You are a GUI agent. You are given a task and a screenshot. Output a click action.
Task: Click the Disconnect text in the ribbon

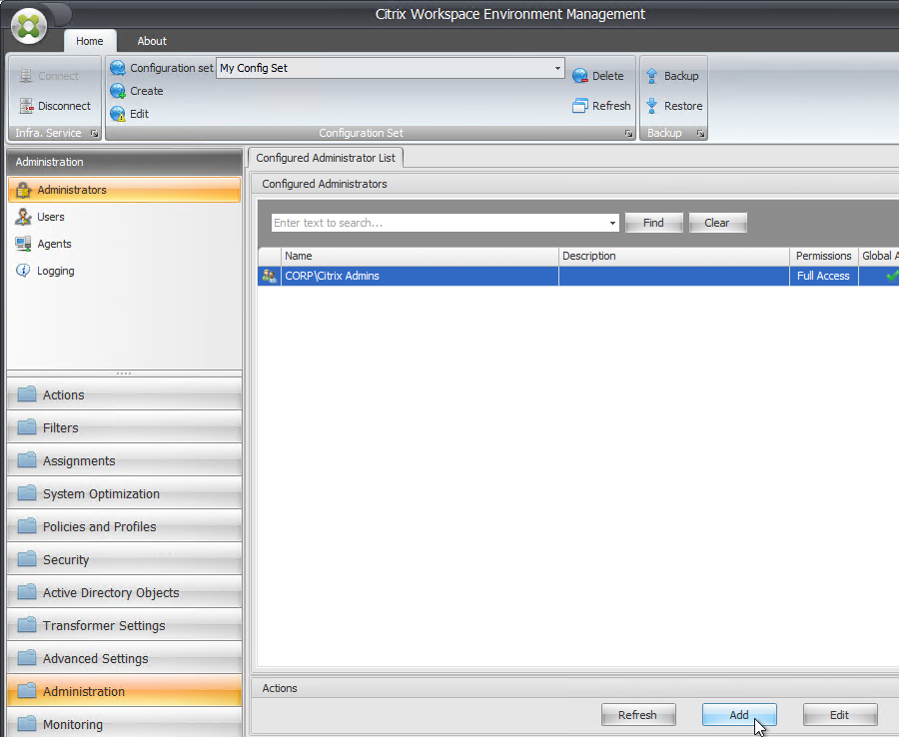pyautogui.click(x=64, y=106)
